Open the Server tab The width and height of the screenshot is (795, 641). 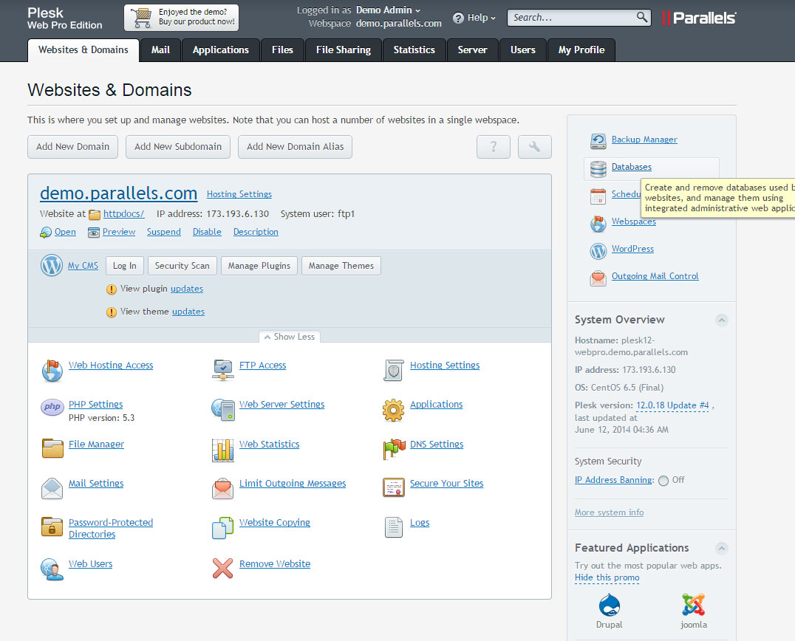tap(473, 50)
